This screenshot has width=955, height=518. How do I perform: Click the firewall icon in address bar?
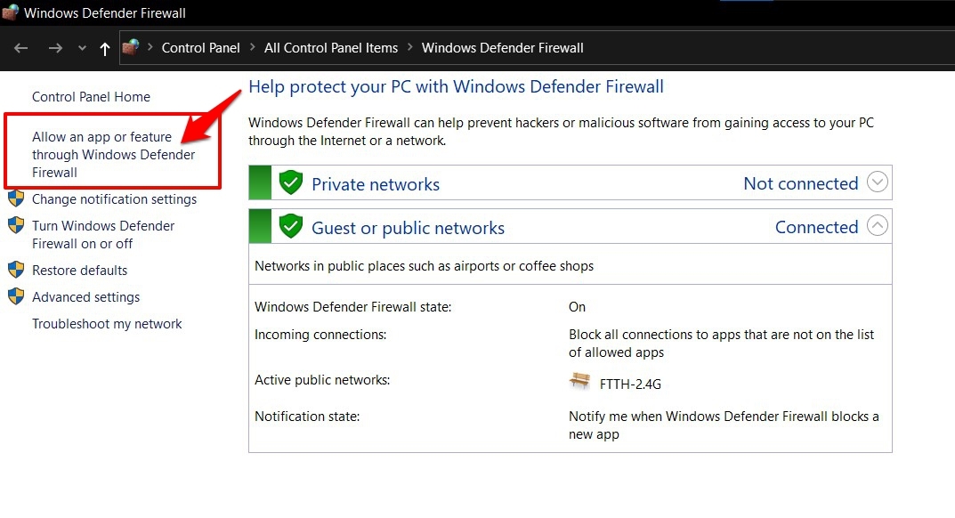(130, 47)
